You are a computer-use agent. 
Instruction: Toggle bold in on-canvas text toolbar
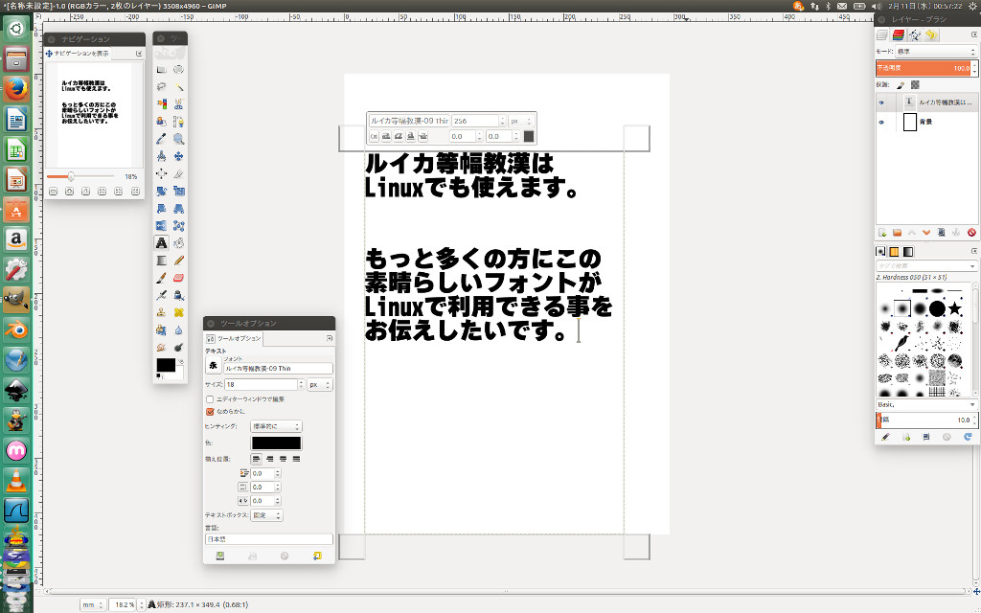[x=386, y=136]
